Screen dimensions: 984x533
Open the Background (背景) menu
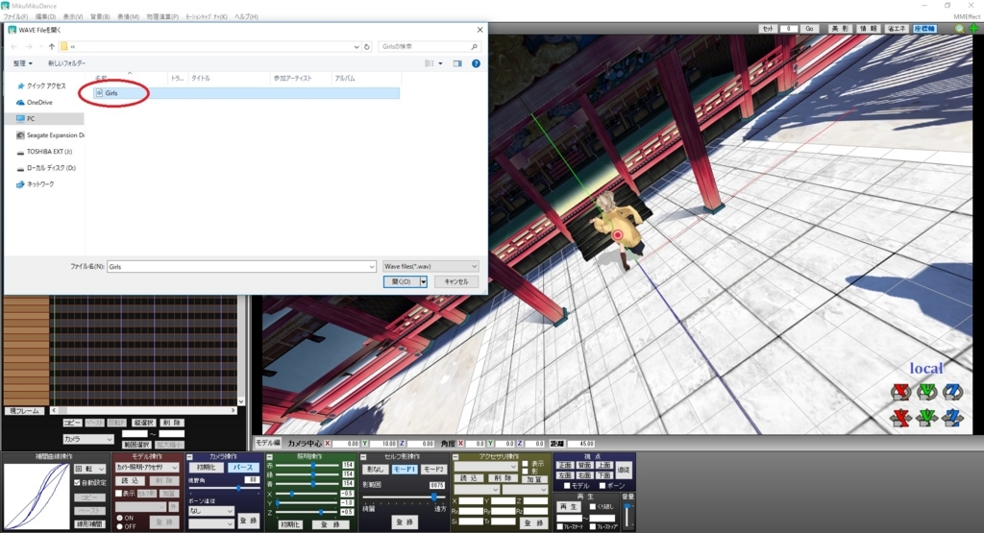(100, 17)
